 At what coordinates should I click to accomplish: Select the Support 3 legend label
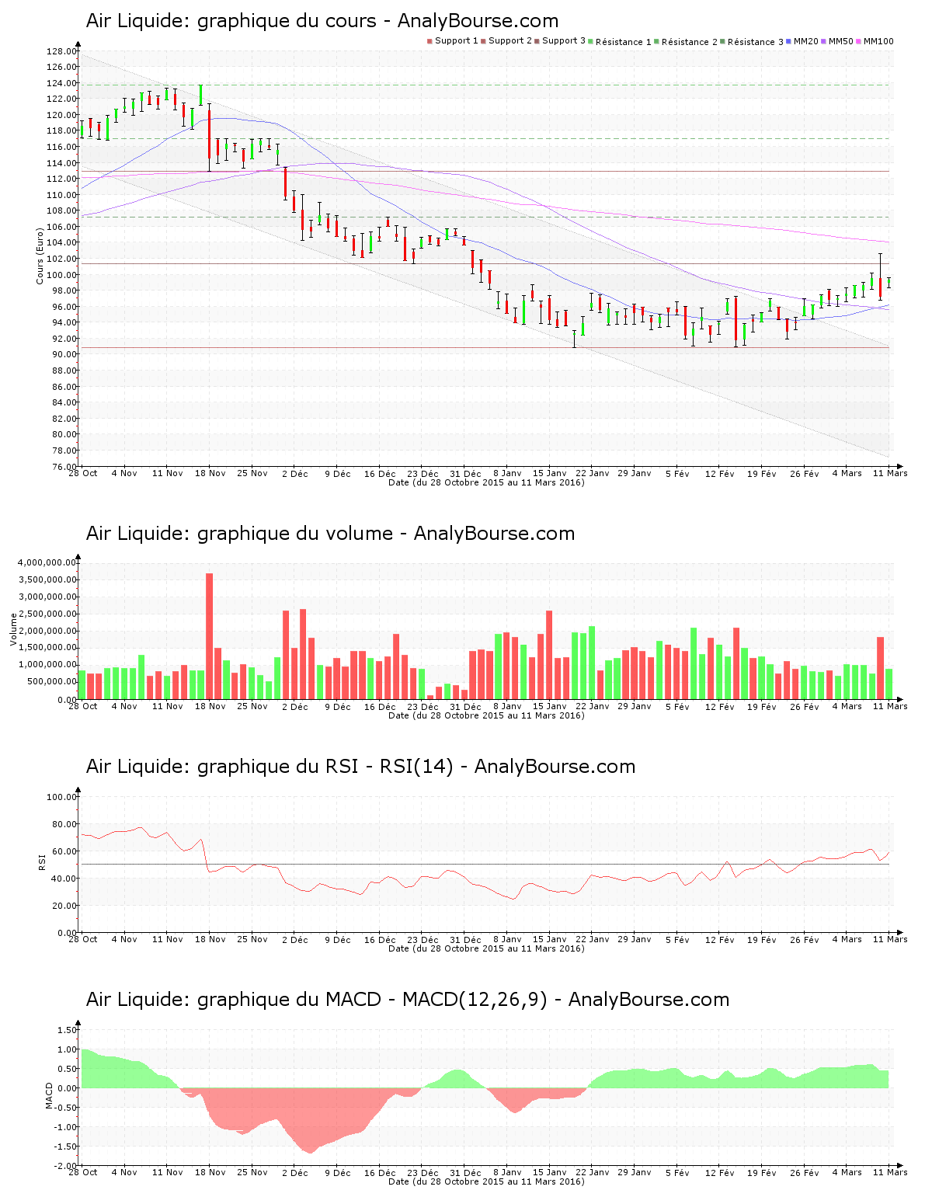[564, 41]
